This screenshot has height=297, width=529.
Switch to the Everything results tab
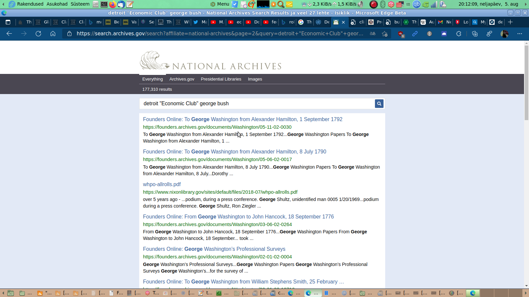coord(152,79)
